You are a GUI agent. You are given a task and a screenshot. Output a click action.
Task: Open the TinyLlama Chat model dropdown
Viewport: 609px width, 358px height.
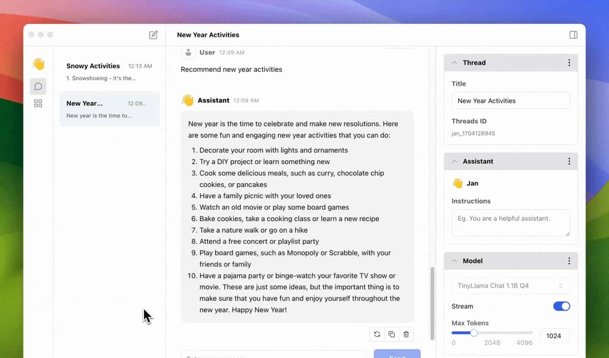(x=511, y=286)
